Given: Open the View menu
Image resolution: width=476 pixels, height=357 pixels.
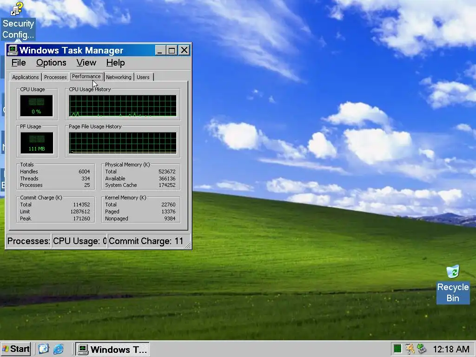Looking at the screenshot, I should pyautogui.click(x=86, y=63).
